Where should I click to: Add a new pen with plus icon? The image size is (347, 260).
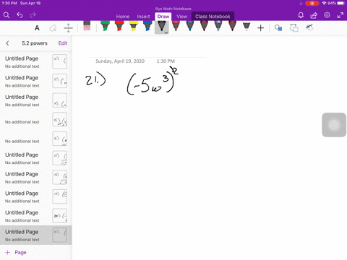tap(260, 28)
